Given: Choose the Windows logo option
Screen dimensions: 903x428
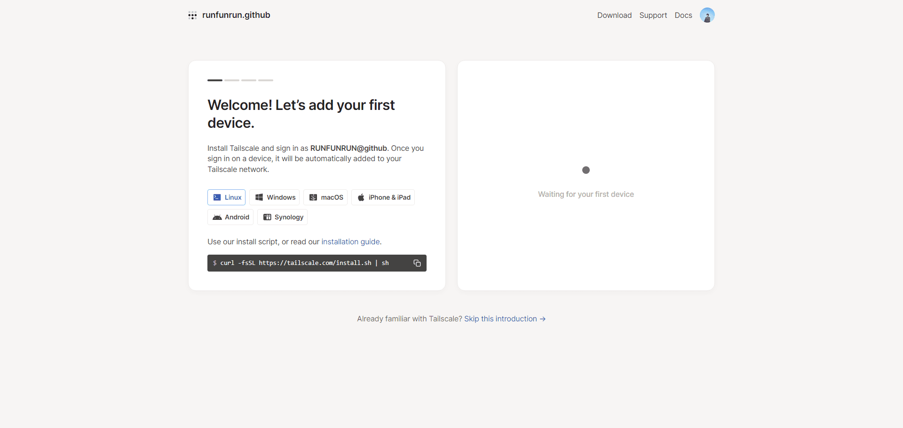Looking at the screenshot, I should pos(259,197).
